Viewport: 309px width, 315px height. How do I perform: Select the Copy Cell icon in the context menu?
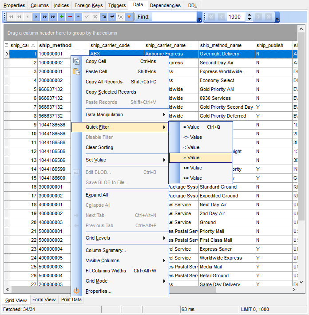click(x=76, y=61)
